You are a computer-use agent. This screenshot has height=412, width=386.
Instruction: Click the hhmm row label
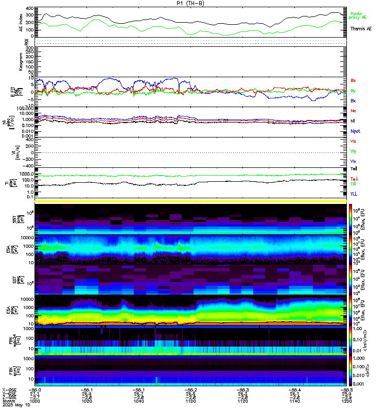click(8, 401)
